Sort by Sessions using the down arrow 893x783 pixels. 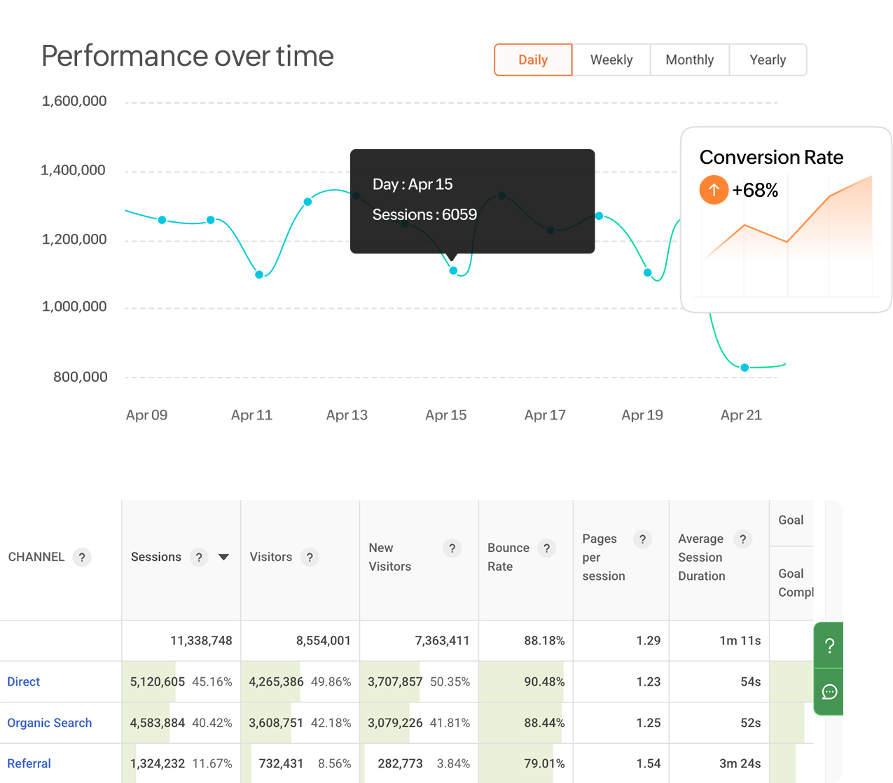tap(223, 557)
